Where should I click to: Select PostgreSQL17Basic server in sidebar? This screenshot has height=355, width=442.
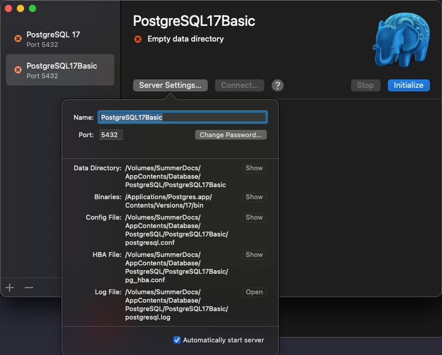pos(60,70)
